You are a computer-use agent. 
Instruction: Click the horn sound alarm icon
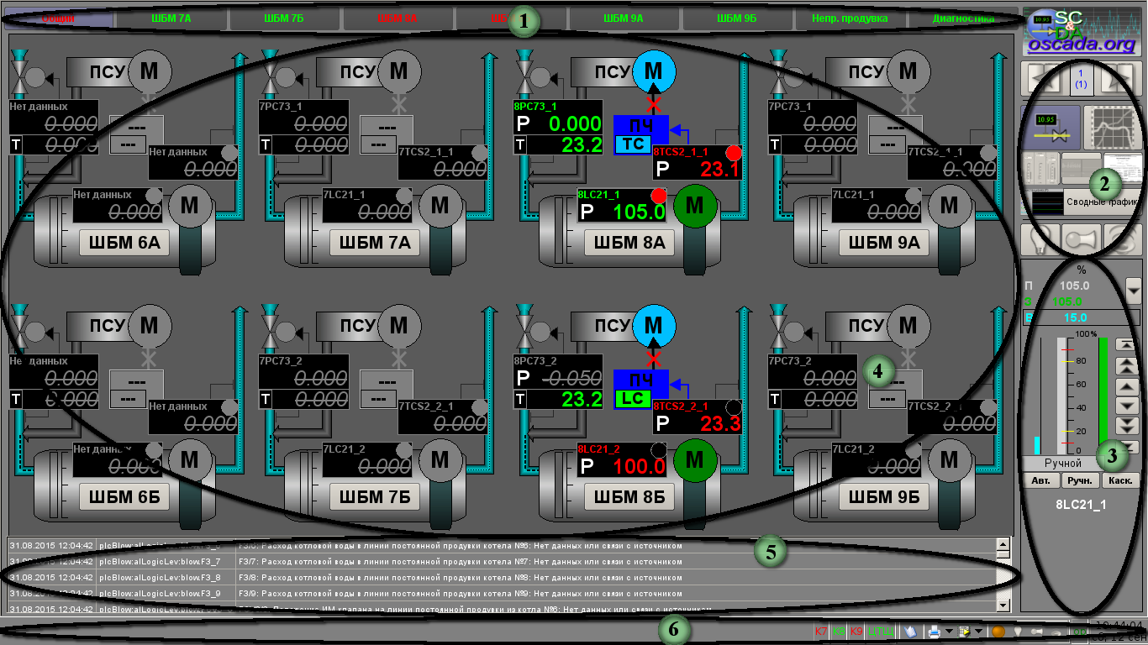(1081, 240)
